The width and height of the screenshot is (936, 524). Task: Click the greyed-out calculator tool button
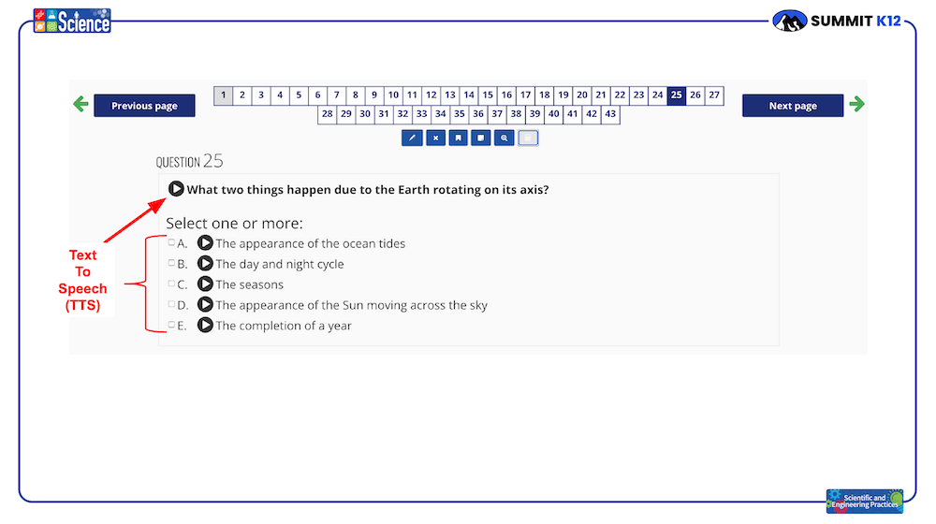(528, 138)
